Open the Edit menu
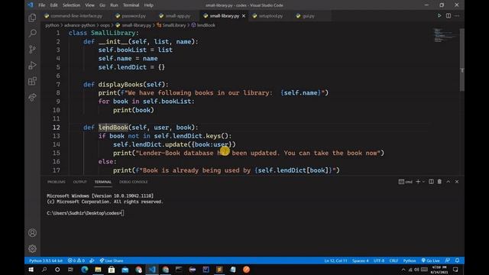This screenshot has height=275, width=489. (53, 5)
